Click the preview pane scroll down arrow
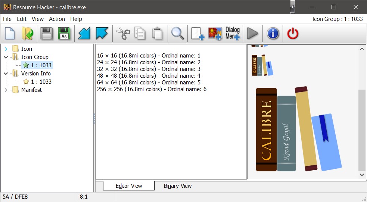 click(x=362, y=175)
